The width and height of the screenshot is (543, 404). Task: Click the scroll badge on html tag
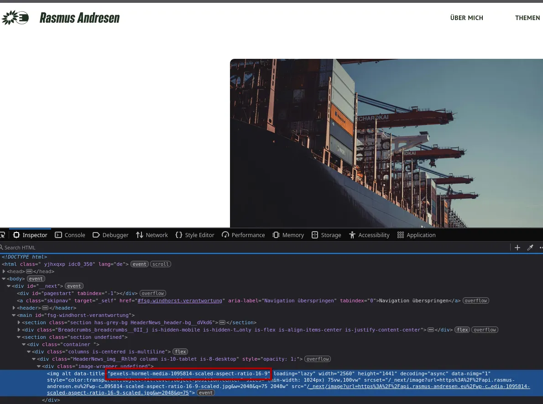click(160, 264)
